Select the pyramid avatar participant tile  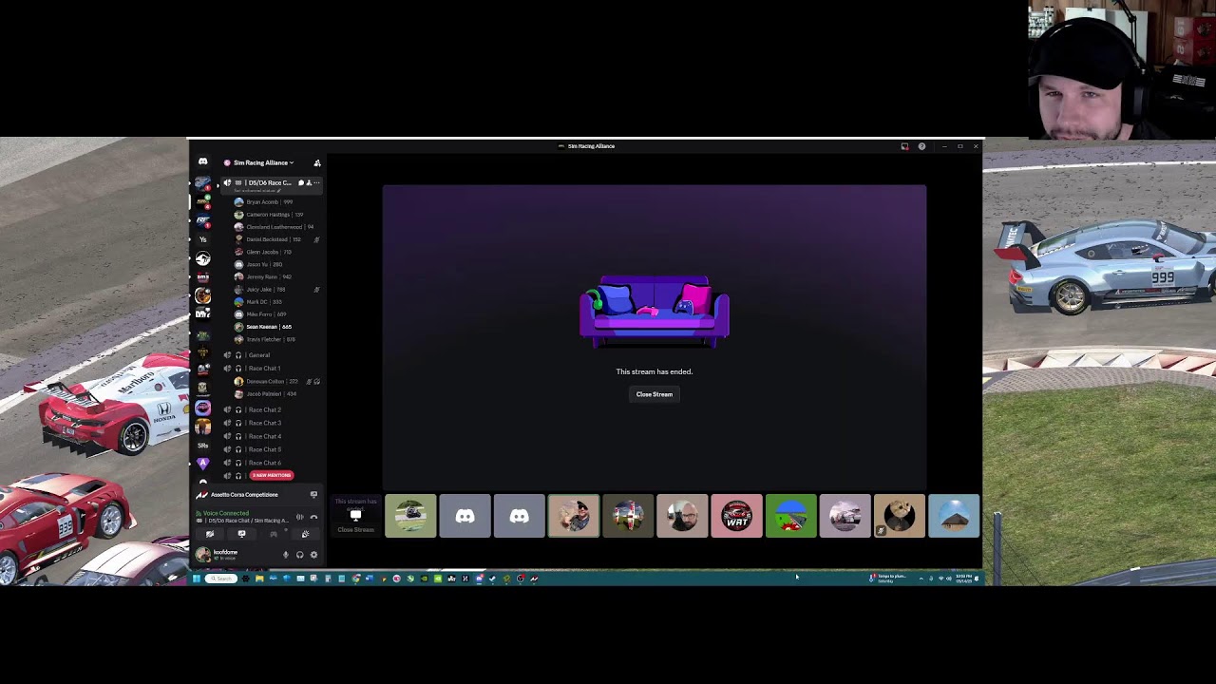(x=954, y=516)
